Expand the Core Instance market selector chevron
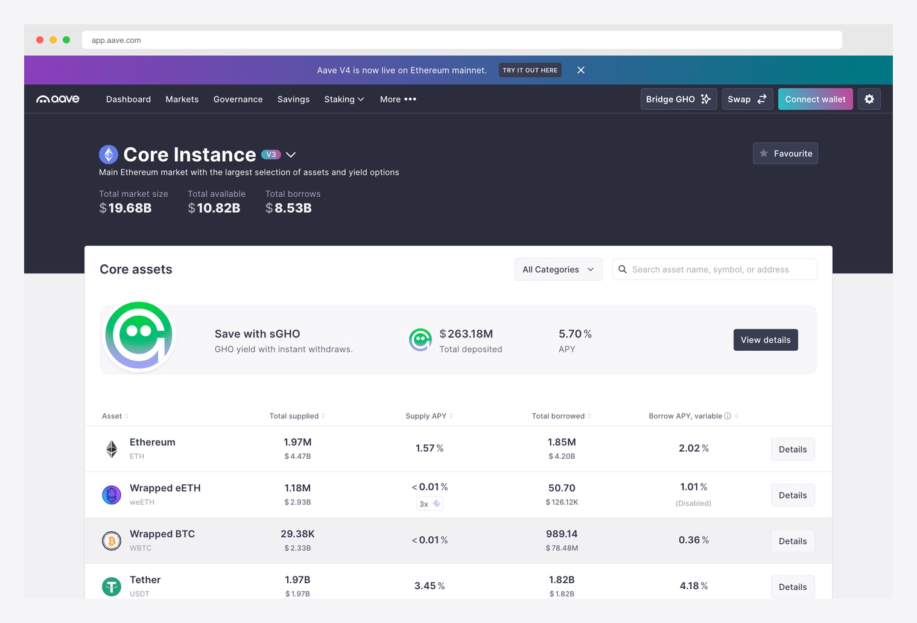This screenshot has height=623, width=917. (x=291, y=155)
